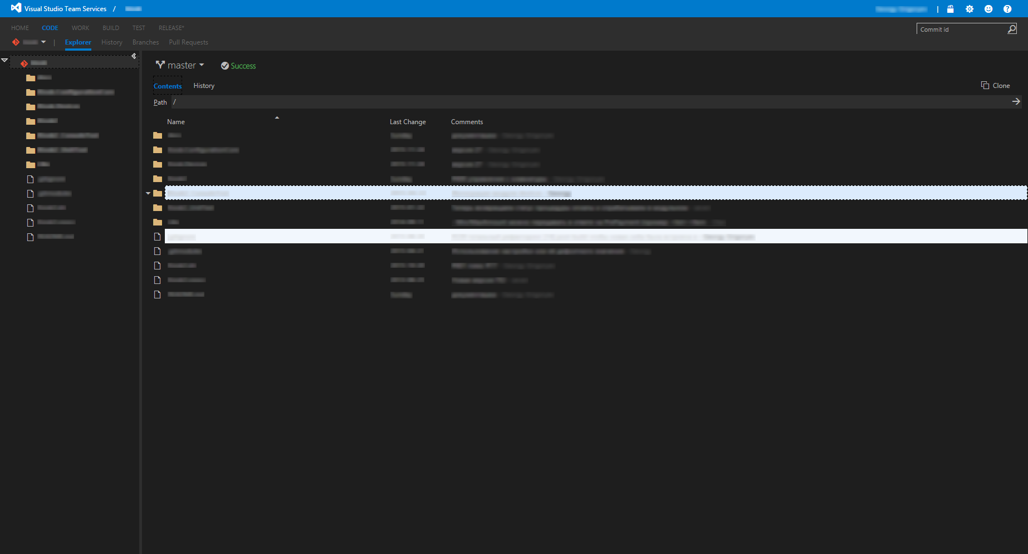
Task: Switch to the WORK hub
Action: click(x=80, y=28)
